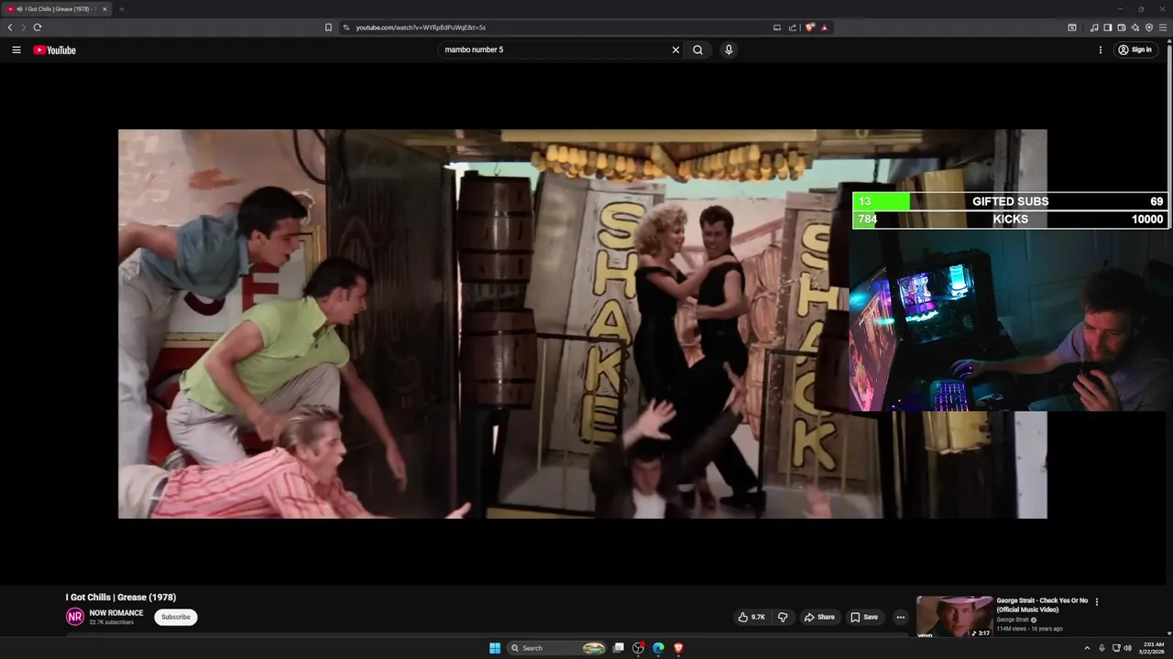This screenshot has width=1173, height=659.
Task: Open the media controls music-note icon
Action: tap(1094, 27)
